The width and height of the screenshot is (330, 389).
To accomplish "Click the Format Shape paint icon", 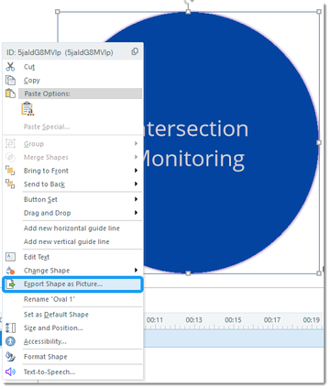I will [x=10, y=357].
